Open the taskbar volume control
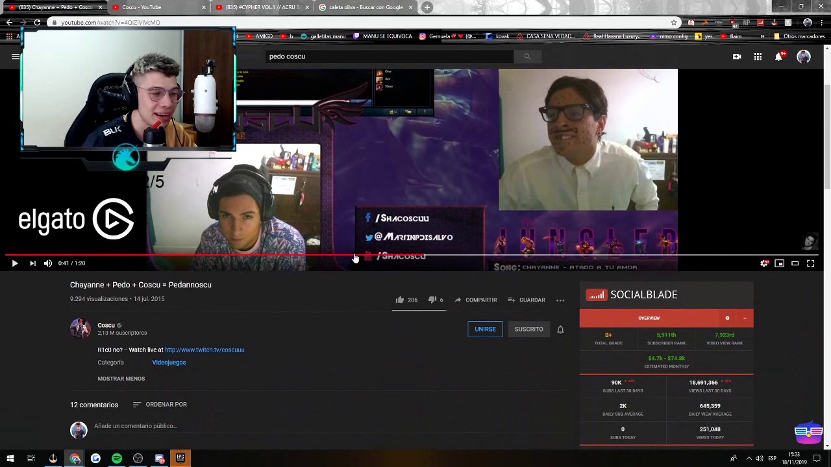 pos(759,459)
